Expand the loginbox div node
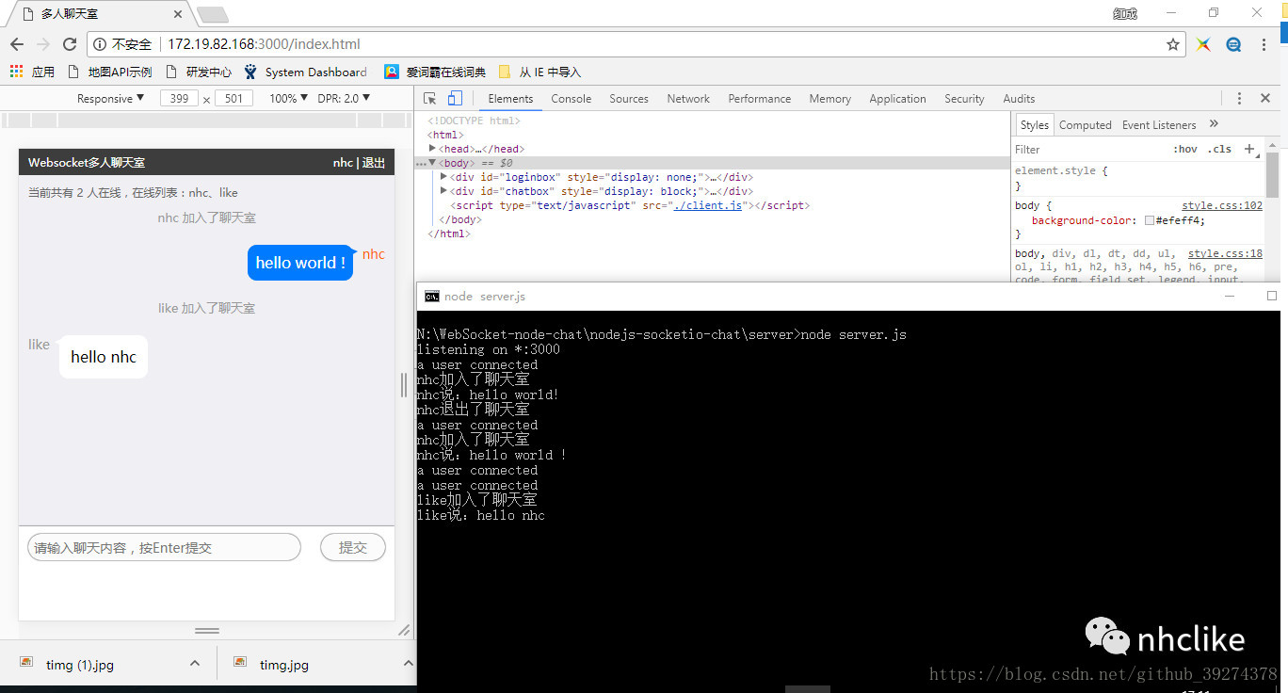Screen dimensions: 1288x693 tap(444, 177)
